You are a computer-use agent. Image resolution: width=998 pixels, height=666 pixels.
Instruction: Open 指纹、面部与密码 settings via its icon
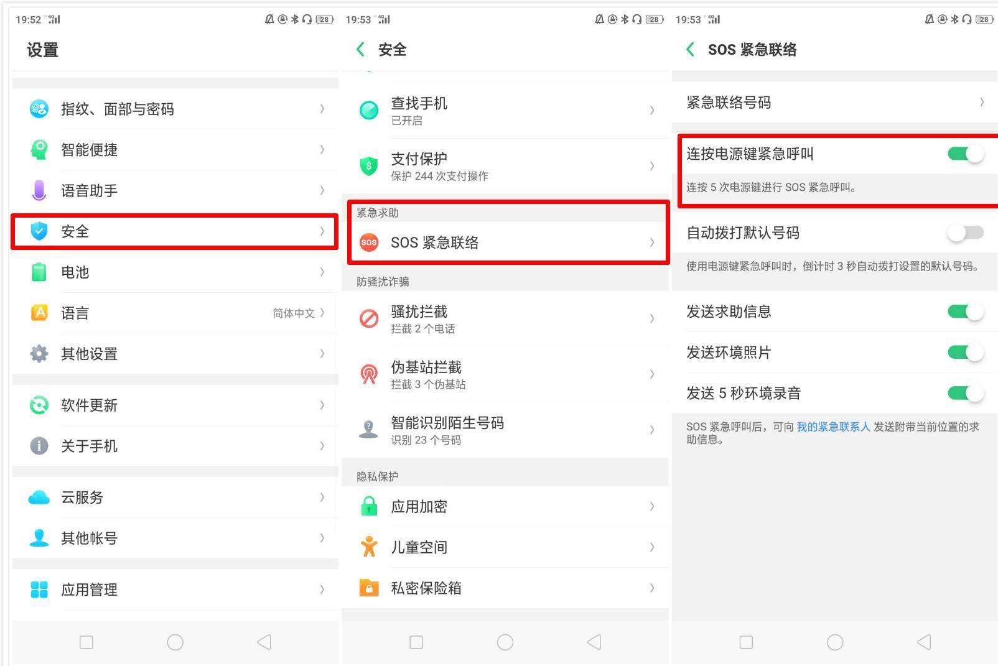point(39,109)
